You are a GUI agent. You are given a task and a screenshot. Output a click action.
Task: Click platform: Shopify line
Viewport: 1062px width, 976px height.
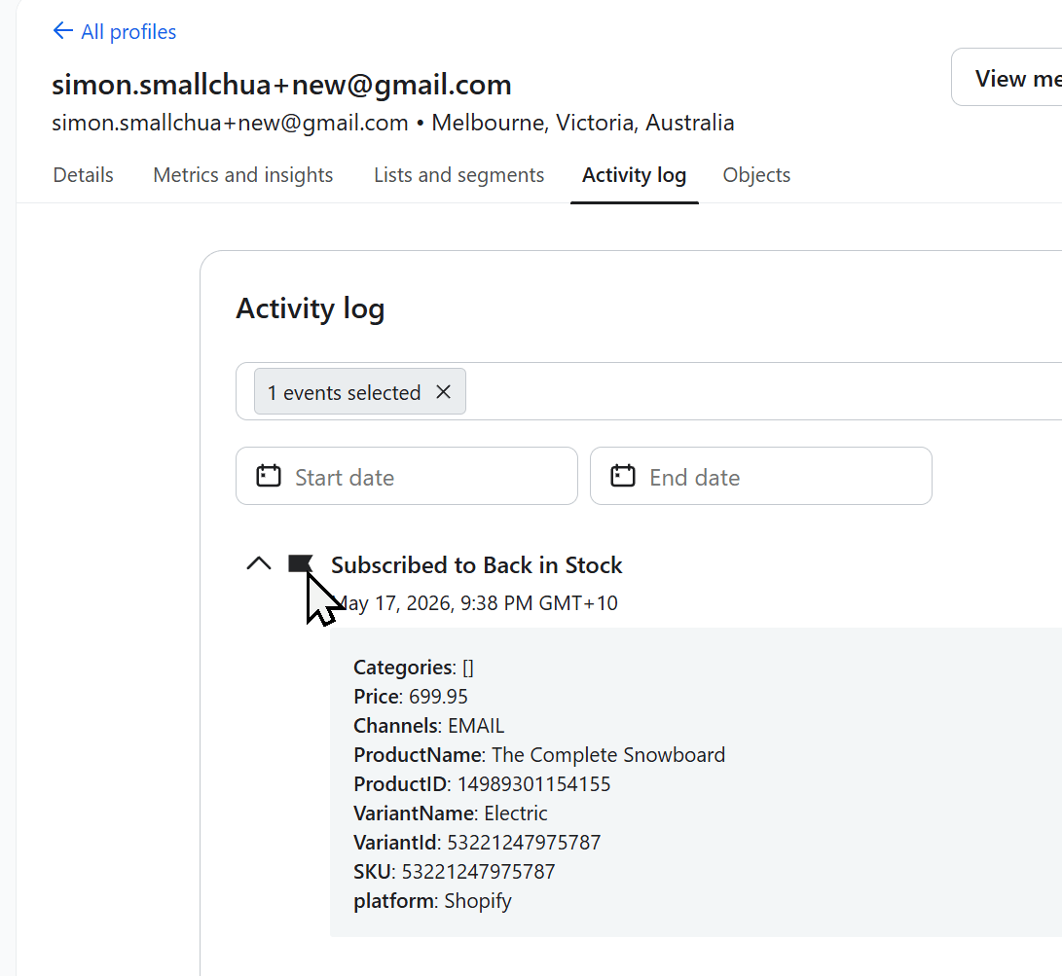[x=432, y=901]
